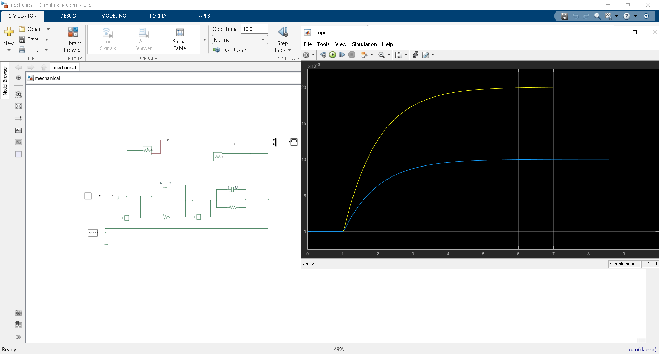Viewport: 659px width, 354px height.
Task: Click Scope cursor measurements ruler icon
Action: [x=426, y=55]
